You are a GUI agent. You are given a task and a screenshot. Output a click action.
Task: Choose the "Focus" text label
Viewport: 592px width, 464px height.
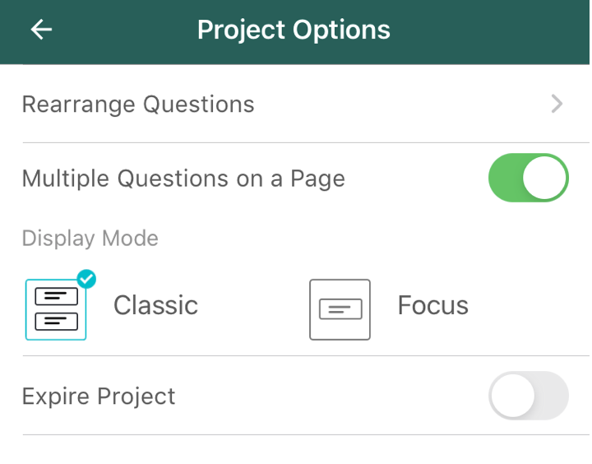pyautogui.click(x=432, y=305)
